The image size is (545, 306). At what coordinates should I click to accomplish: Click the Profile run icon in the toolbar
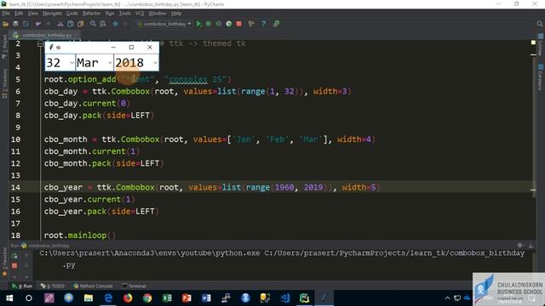pyautogui.click(x=229, y=24)
